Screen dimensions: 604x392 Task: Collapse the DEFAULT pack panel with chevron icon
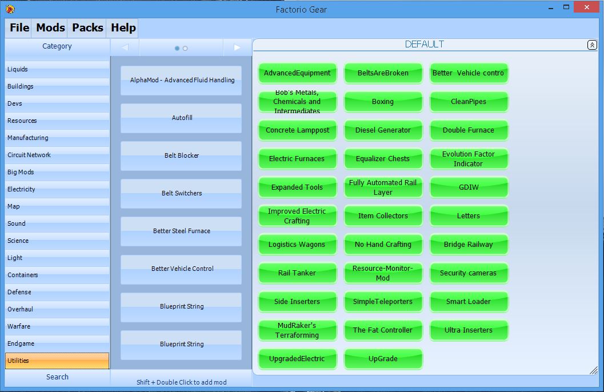[592, 45]
